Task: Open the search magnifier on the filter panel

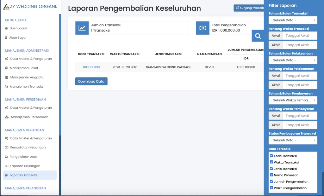Action: coord(258,36)
